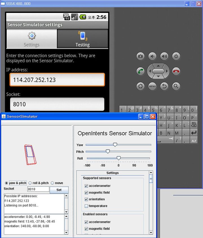The image size is (203, 238).
Task: Click the emulator power button
Action: tap(176, 56)
